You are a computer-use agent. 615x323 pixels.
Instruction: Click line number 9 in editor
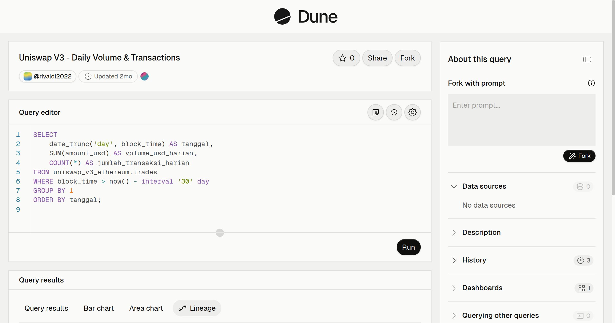click(x=18, y=209)
